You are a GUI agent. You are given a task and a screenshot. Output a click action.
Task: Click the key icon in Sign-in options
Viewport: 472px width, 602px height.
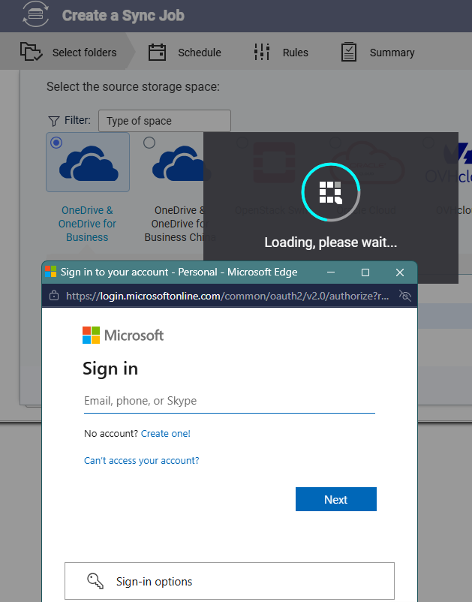pyautogui.click(x=95, y=581)
